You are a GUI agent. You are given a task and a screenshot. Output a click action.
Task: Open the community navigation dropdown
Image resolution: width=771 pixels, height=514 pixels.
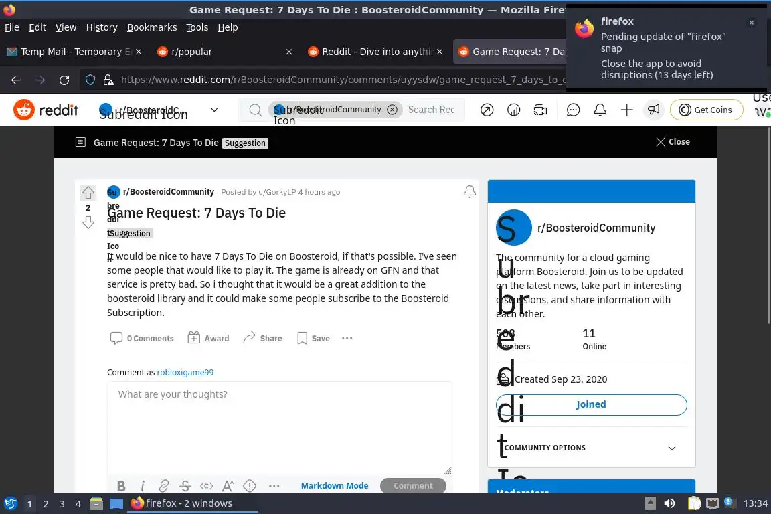click(214, 110)
